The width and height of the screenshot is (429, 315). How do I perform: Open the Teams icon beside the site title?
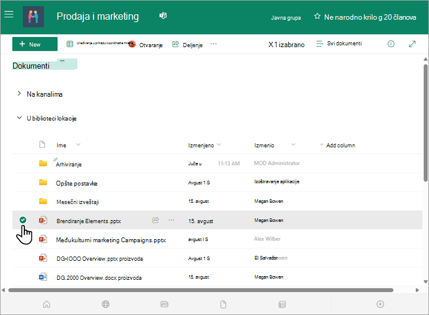[163, 16]
